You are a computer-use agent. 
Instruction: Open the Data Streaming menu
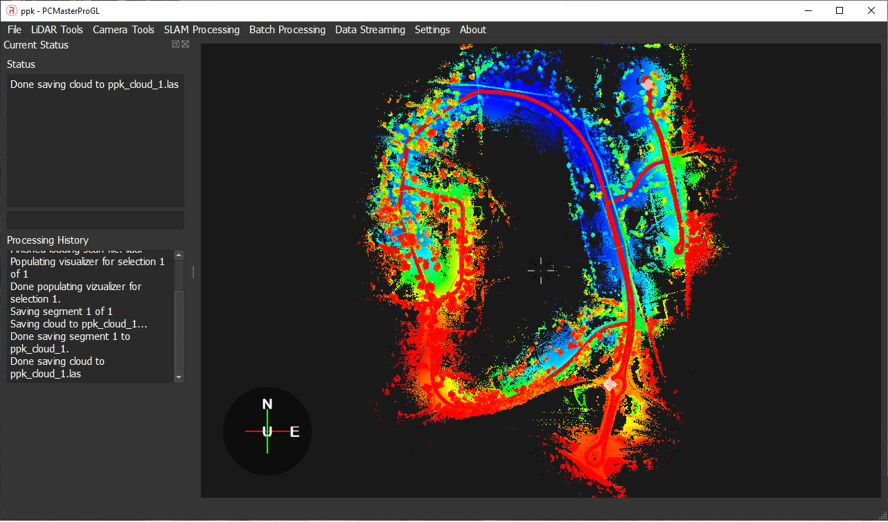click(x=370, y=29)
